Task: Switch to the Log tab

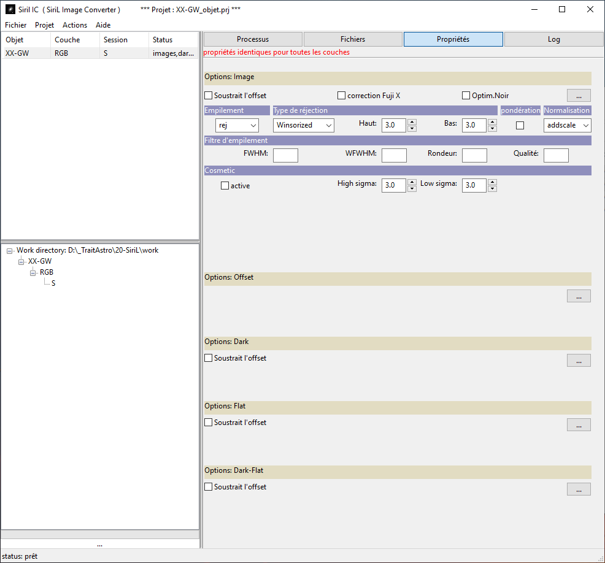Action: point(553,39)
